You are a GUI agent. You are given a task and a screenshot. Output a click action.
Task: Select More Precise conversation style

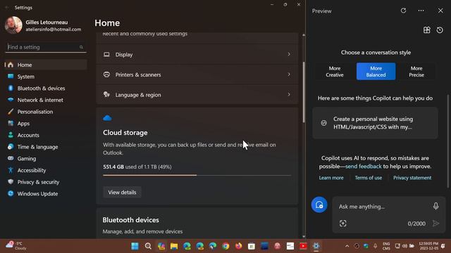click(416, 72)
